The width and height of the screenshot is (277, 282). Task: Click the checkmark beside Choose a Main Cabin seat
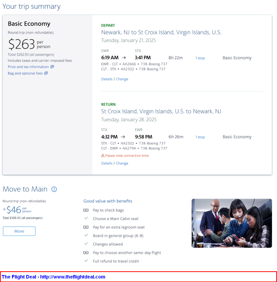pos(86,218)
